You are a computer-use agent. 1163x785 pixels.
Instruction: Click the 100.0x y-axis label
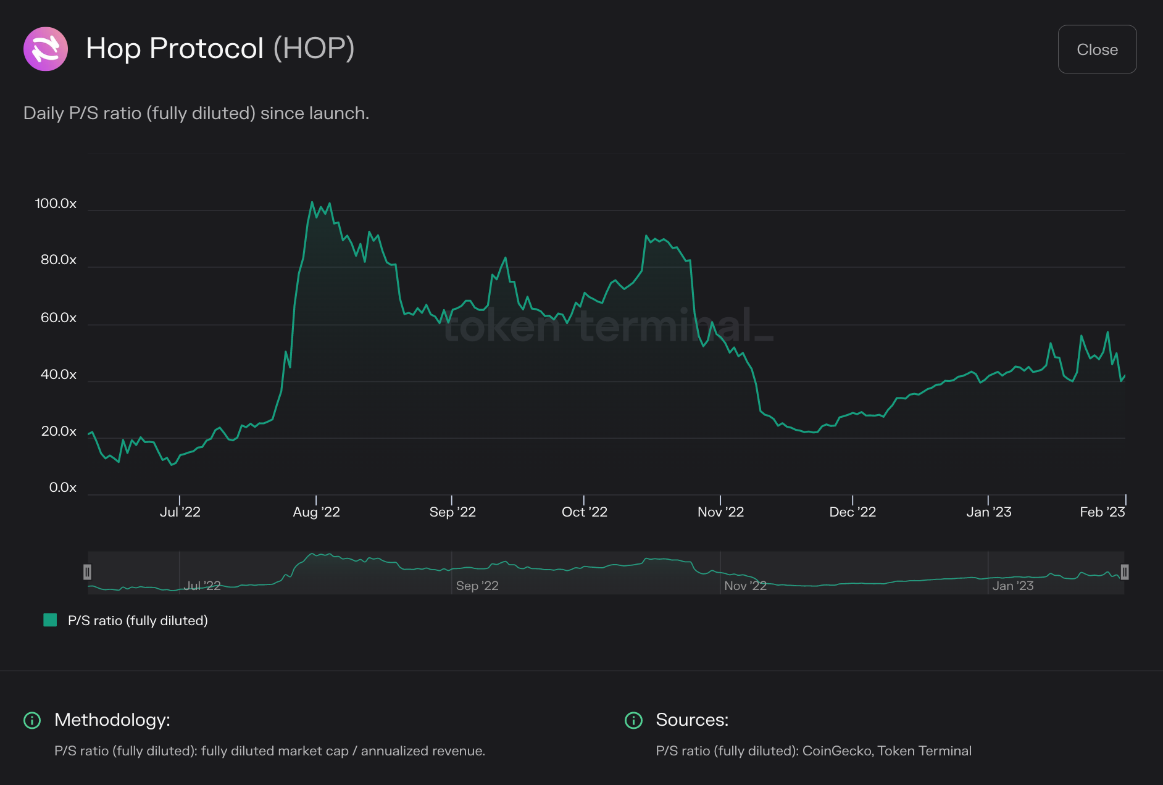[x=56, y=203]
